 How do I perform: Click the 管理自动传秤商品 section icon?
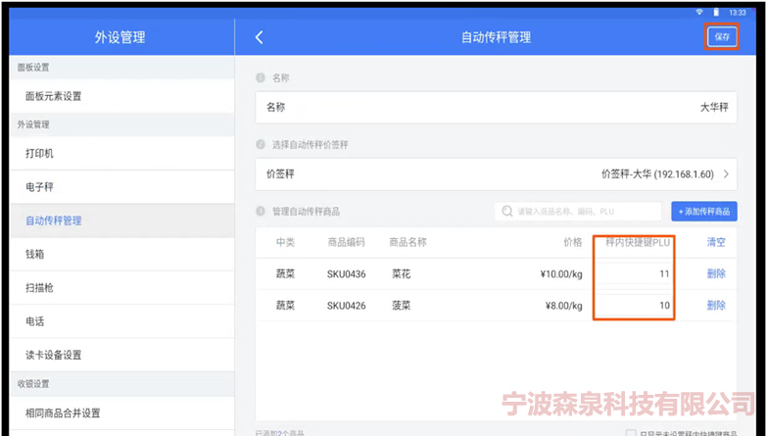(x=261, y=212)
